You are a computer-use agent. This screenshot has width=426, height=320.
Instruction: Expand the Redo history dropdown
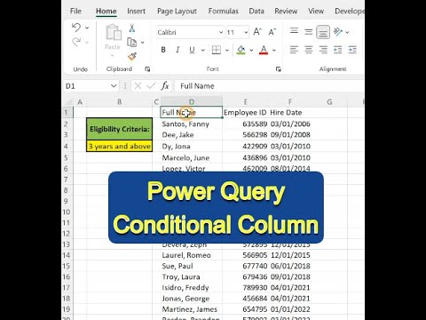tap(87, 43)
